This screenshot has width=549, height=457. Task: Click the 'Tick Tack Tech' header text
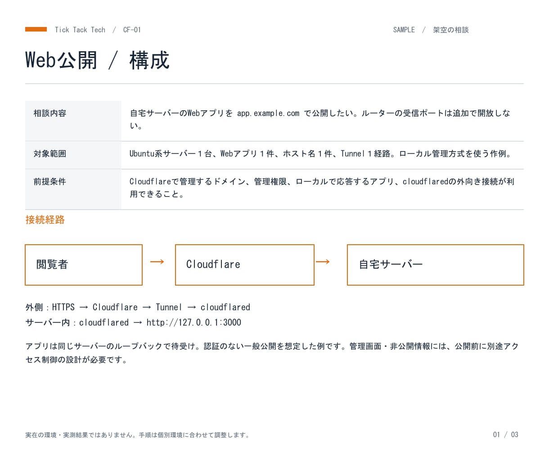80,30
